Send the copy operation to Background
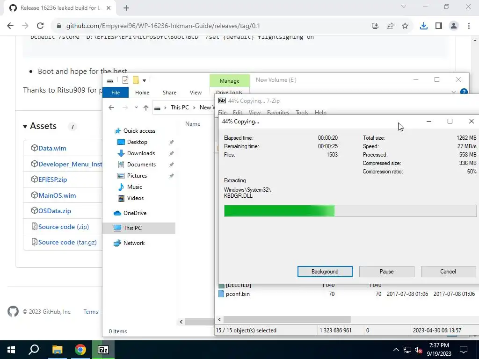479x359 pixels. (325, 272)
